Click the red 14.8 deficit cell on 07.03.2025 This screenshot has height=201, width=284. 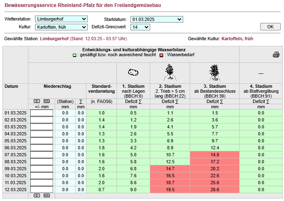pyautogui.click(x=214, y=155)
